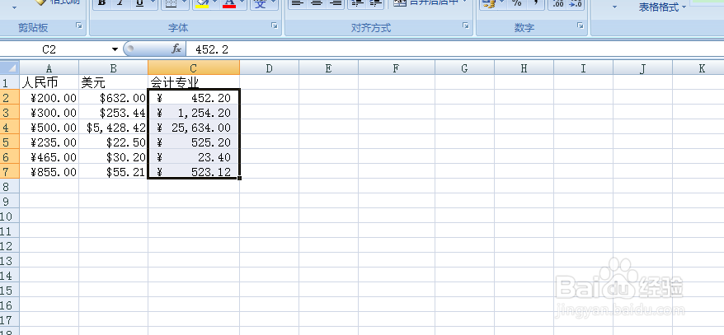Screen dimensions: 724x335
Task: Open the 对齐方式 group dialog launcher
Action: (467, 26)
